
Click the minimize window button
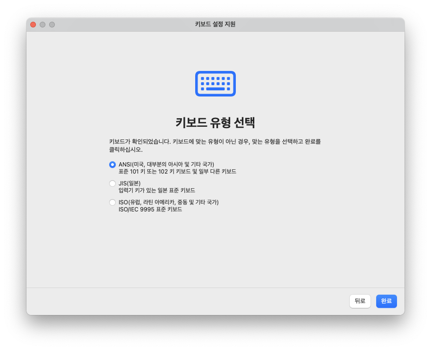point(43,25)
